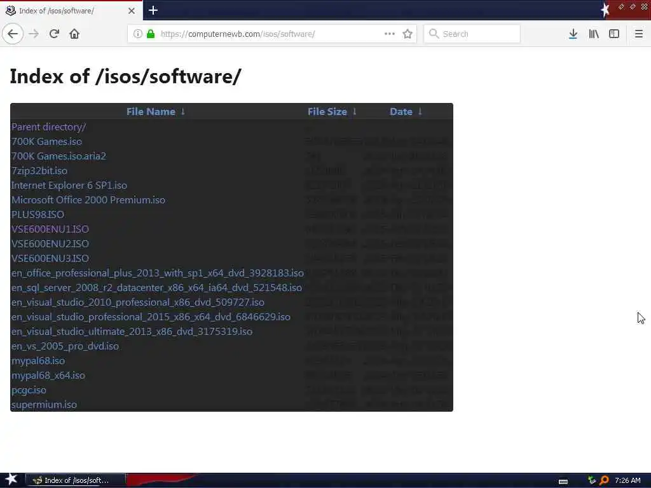Download Visual Studio 2010 Professional iso
Screen dimensions: 651x488
pyautogui.click(x=138, y=302)
